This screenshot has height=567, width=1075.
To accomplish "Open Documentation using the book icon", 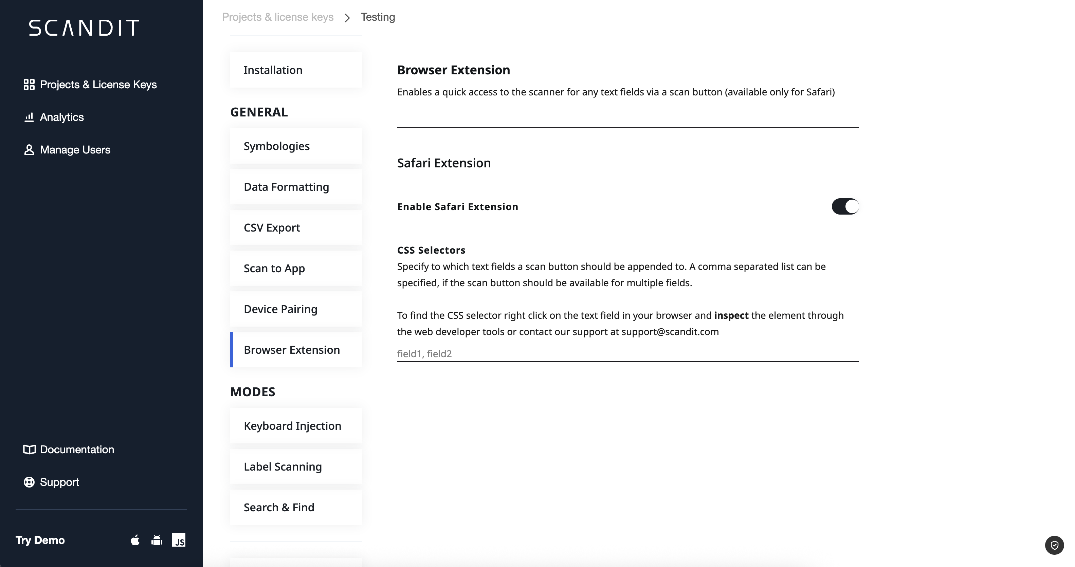I will coord(29,449).
